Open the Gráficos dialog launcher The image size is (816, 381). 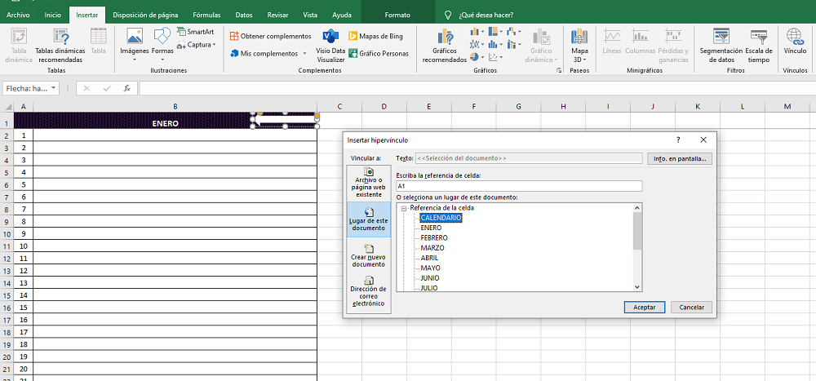[x=559, y=70]
